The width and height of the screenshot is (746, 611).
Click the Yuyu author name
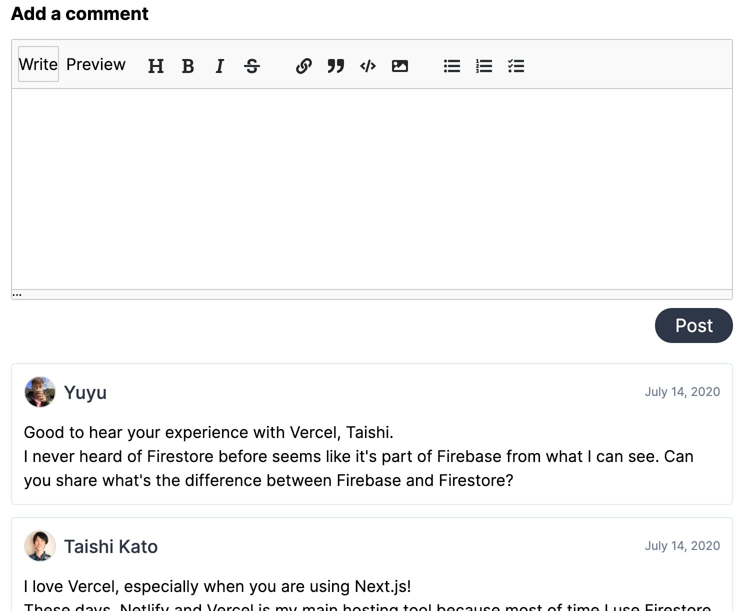coord(85,392)
